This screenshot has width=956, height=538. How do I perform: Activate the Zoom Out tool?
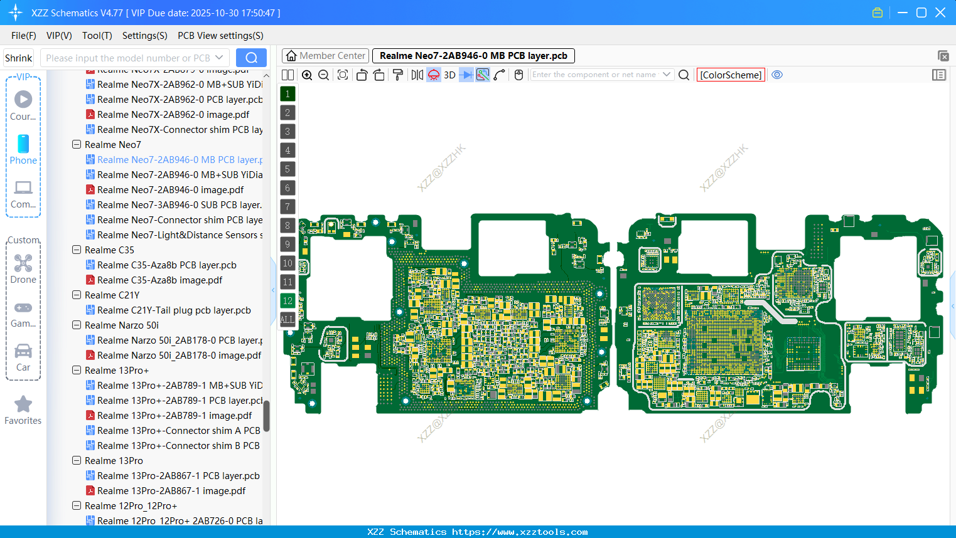click(x=323, y=75)
